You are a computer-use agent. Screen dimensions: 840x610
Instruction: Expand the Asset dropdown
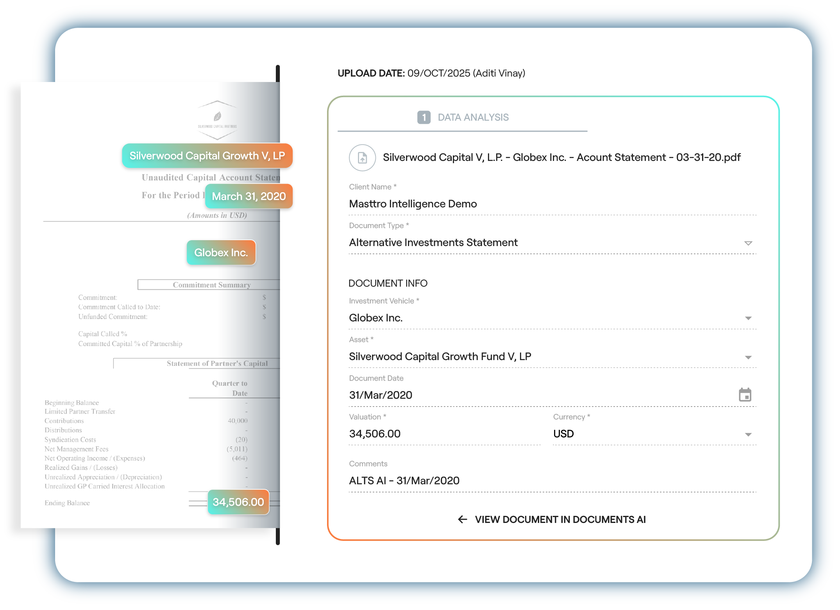[748, 357]
